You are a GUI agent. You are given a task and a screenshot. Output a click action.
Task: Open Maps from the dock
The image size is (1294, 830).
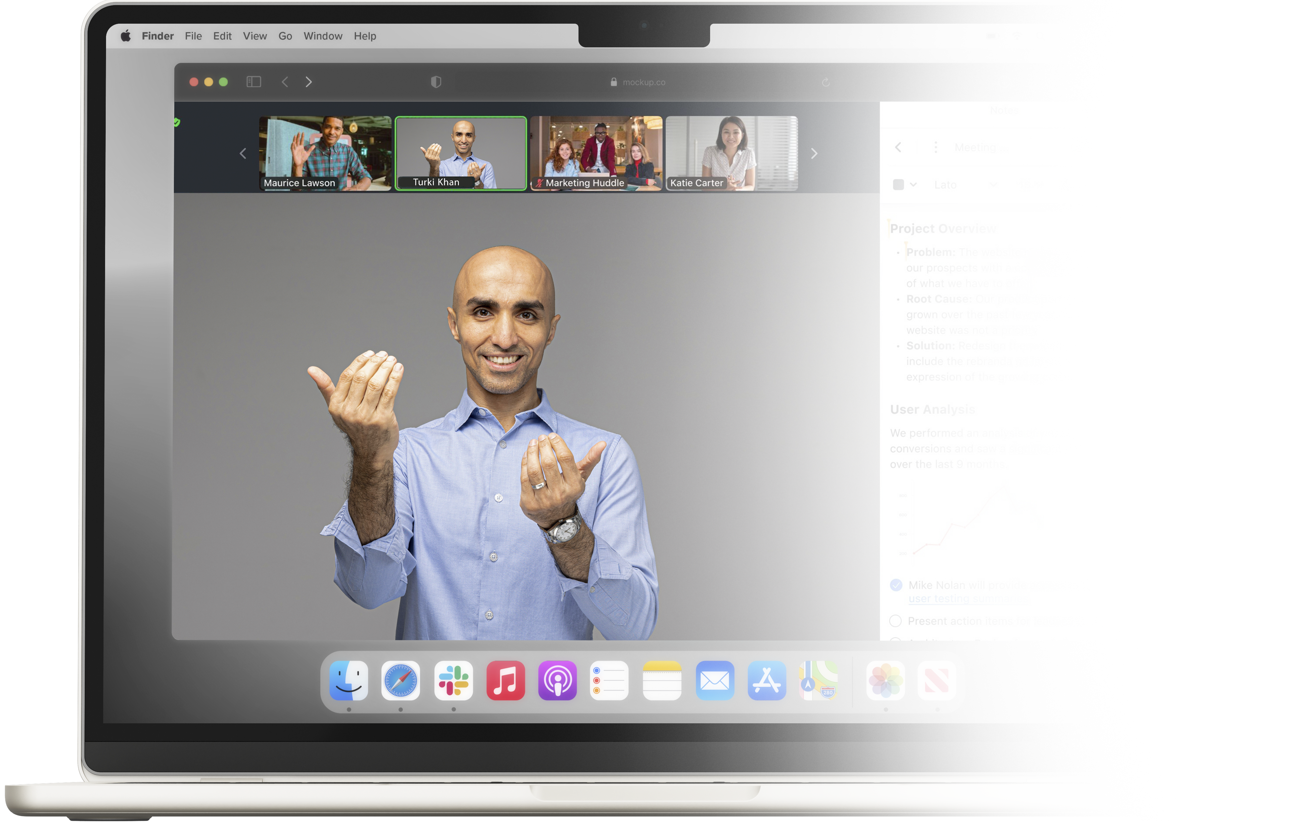(818, 681)
